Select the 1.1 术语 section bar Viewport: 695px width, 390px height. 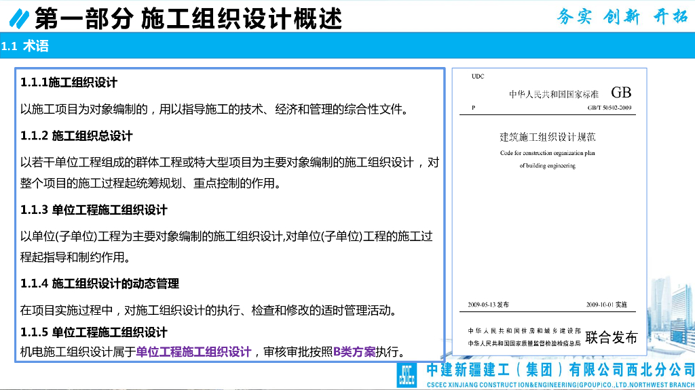[25, 47]
